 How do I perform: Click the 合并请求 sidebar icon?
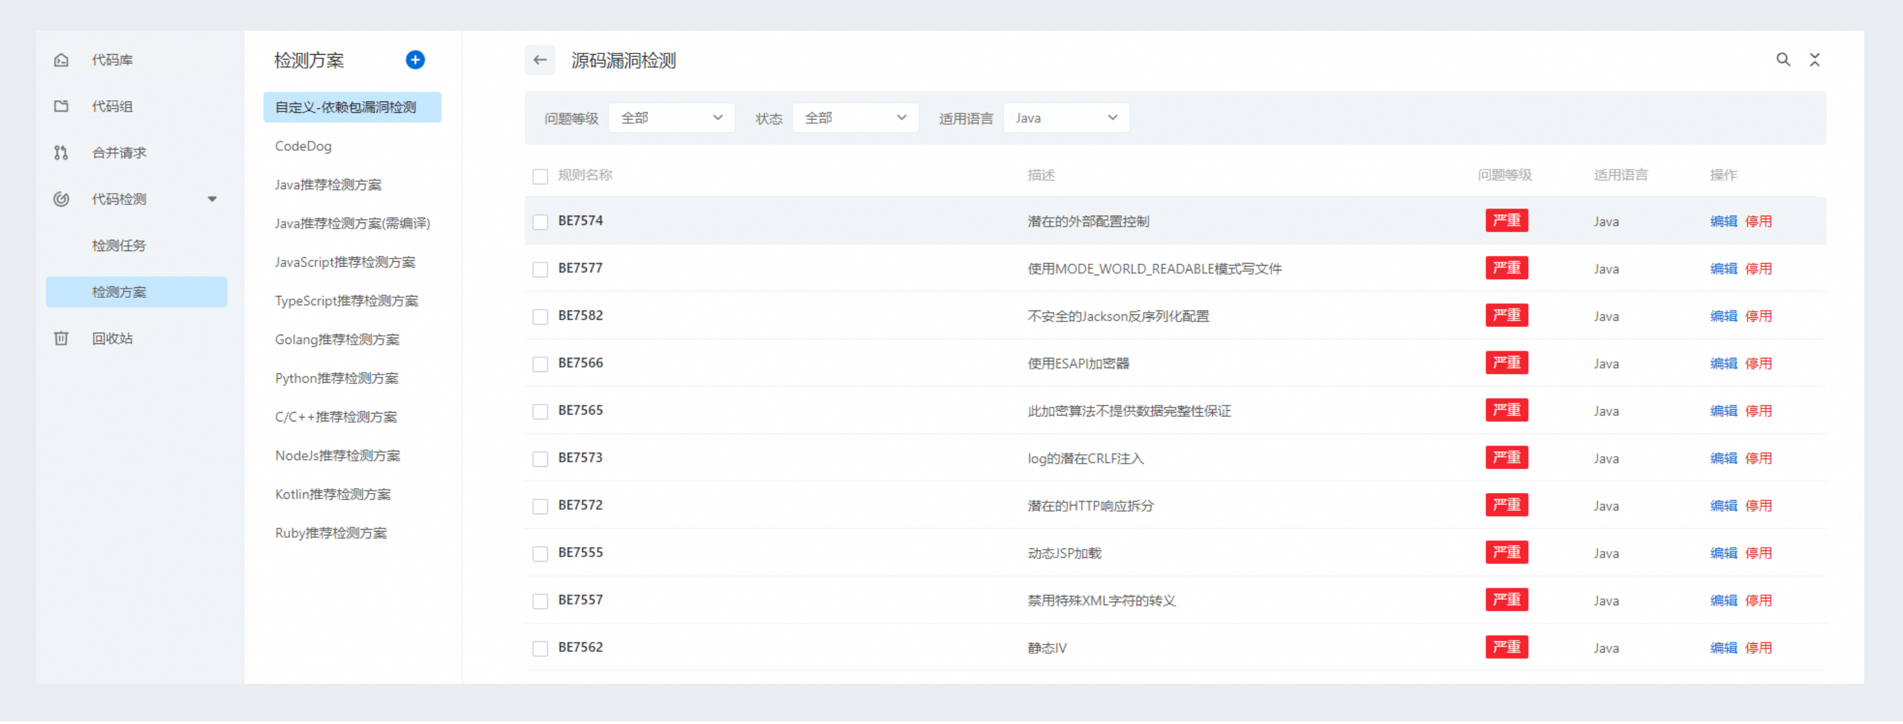coord(61,152)
